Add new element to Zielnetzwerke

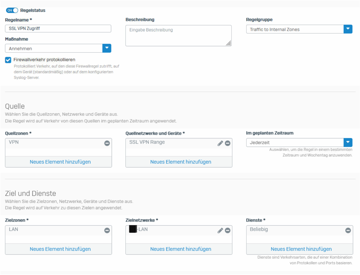(x=181, y=249)
